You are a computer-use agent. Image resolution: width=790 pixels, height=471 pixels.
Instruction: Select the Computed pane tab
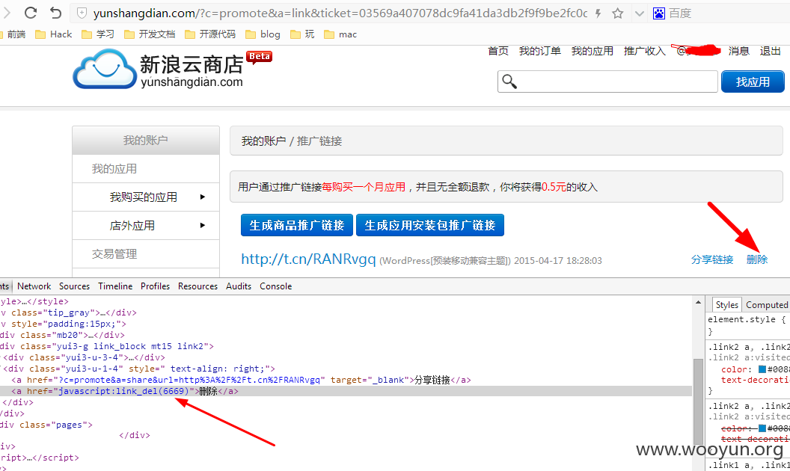pos(766,305)
